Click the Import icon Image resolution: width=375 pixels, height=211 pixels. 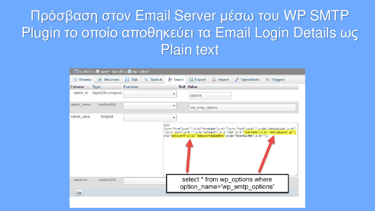(214, 79)
